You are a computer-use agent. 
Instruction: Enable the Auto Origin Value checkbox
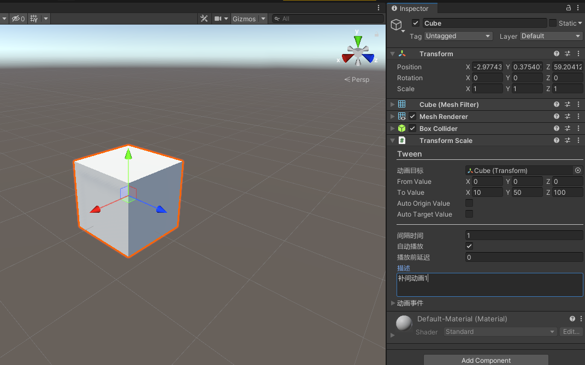point(469,203)
